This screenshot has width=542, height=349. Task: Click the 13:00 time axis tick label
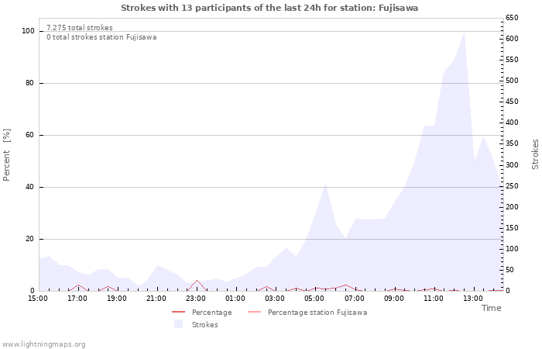click(x=472, y=299)
